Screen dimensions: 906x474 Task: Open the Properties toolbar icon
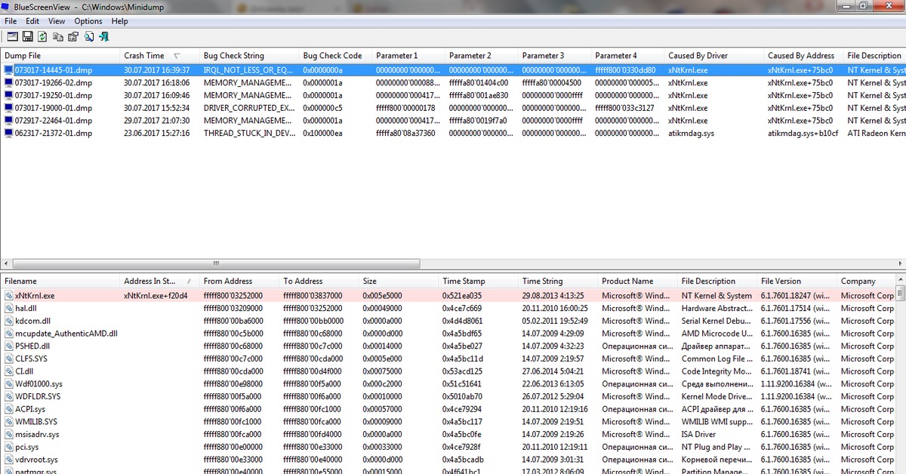(x=73, y=36)
